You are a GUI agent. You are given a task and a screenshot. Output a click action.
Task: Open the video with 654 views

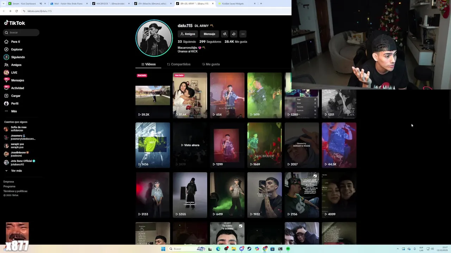227,95
